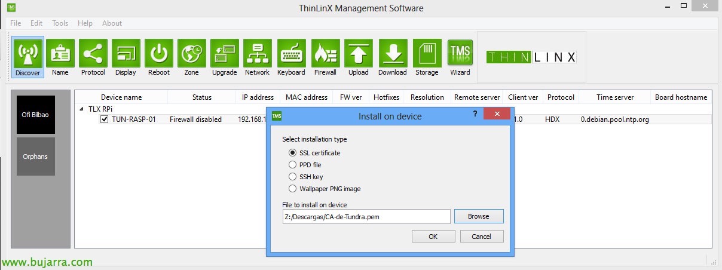
Task: Click the 0.debian.pool.ntp.org time server cell
Action: point(614,119)
